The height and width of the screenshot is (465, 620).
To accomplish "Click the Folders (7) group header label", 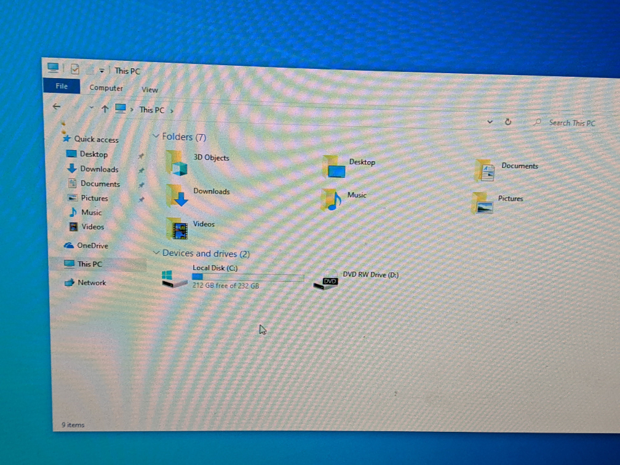I will coord(184,137).
